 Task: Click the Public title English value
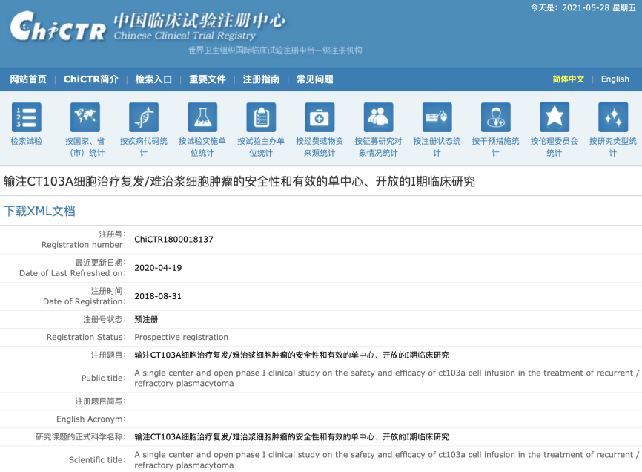[x=386, y=378]
